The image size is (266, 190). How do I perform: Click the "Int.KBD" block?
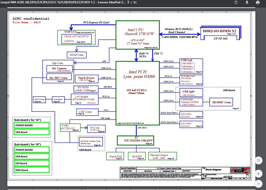point(137,156)
